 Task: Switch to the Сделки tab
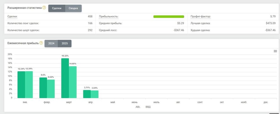pyautogui.click(x=57, y=8)
